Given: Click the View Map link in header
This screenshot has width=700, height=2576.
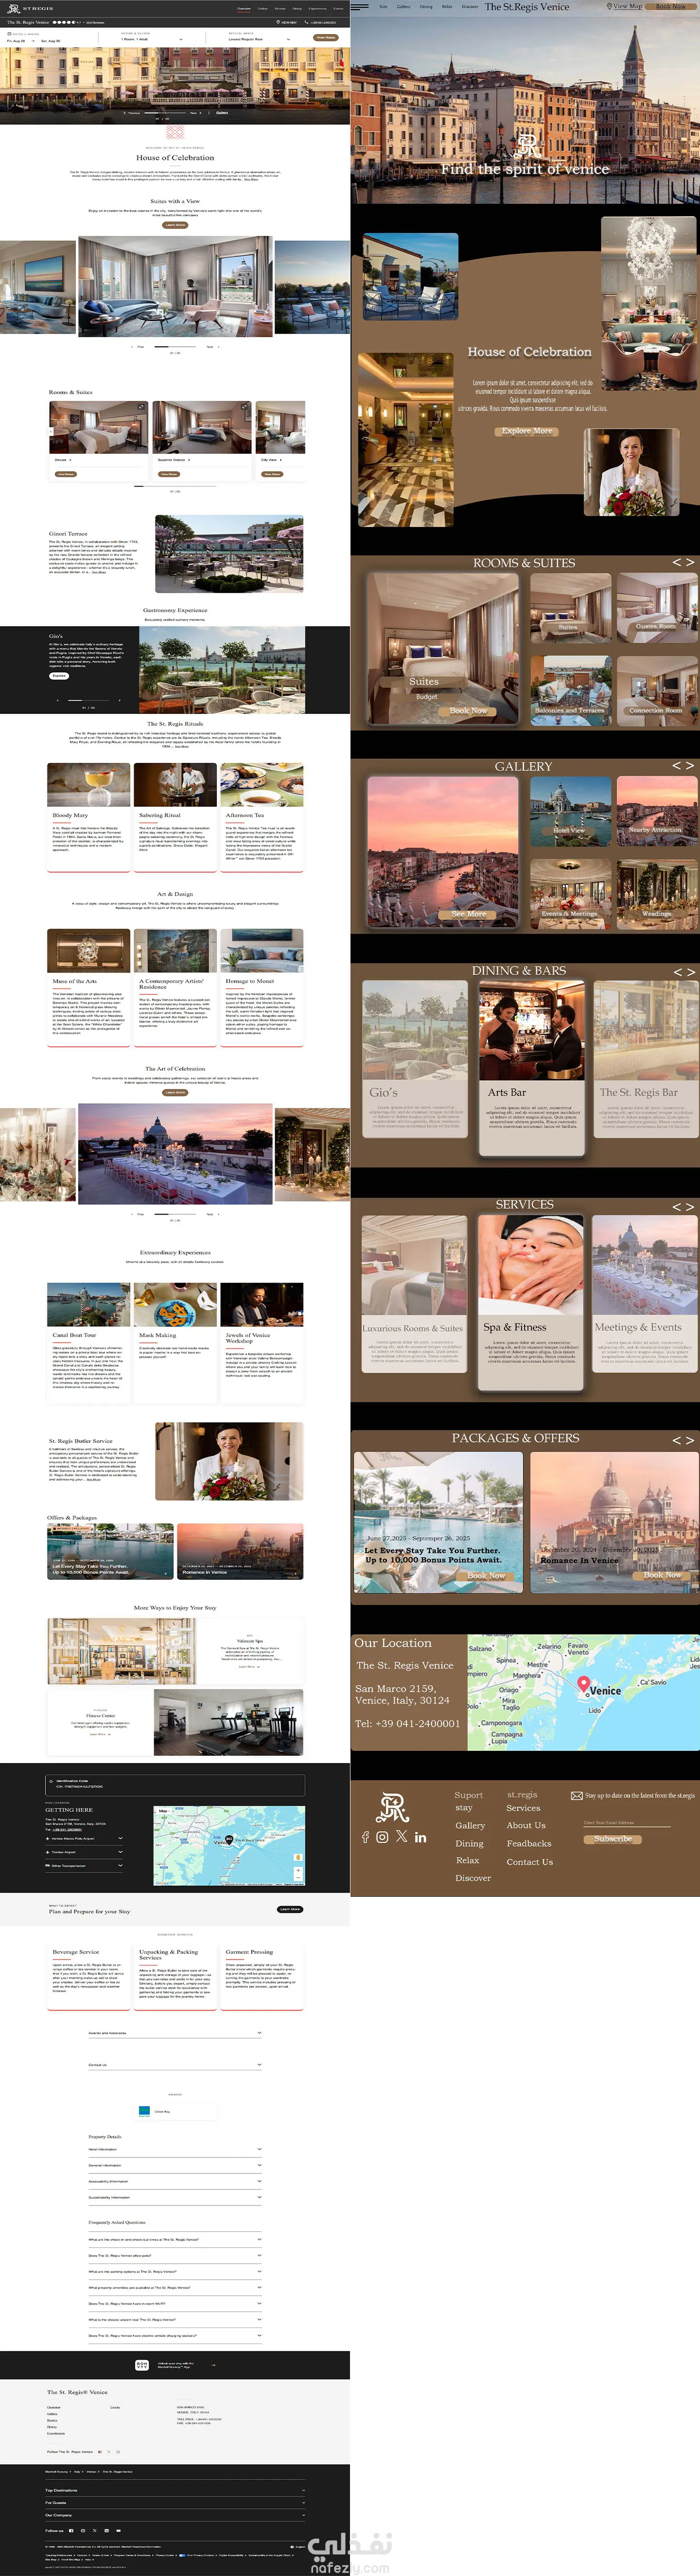Looking at the screenshot, I should [625, 6].
